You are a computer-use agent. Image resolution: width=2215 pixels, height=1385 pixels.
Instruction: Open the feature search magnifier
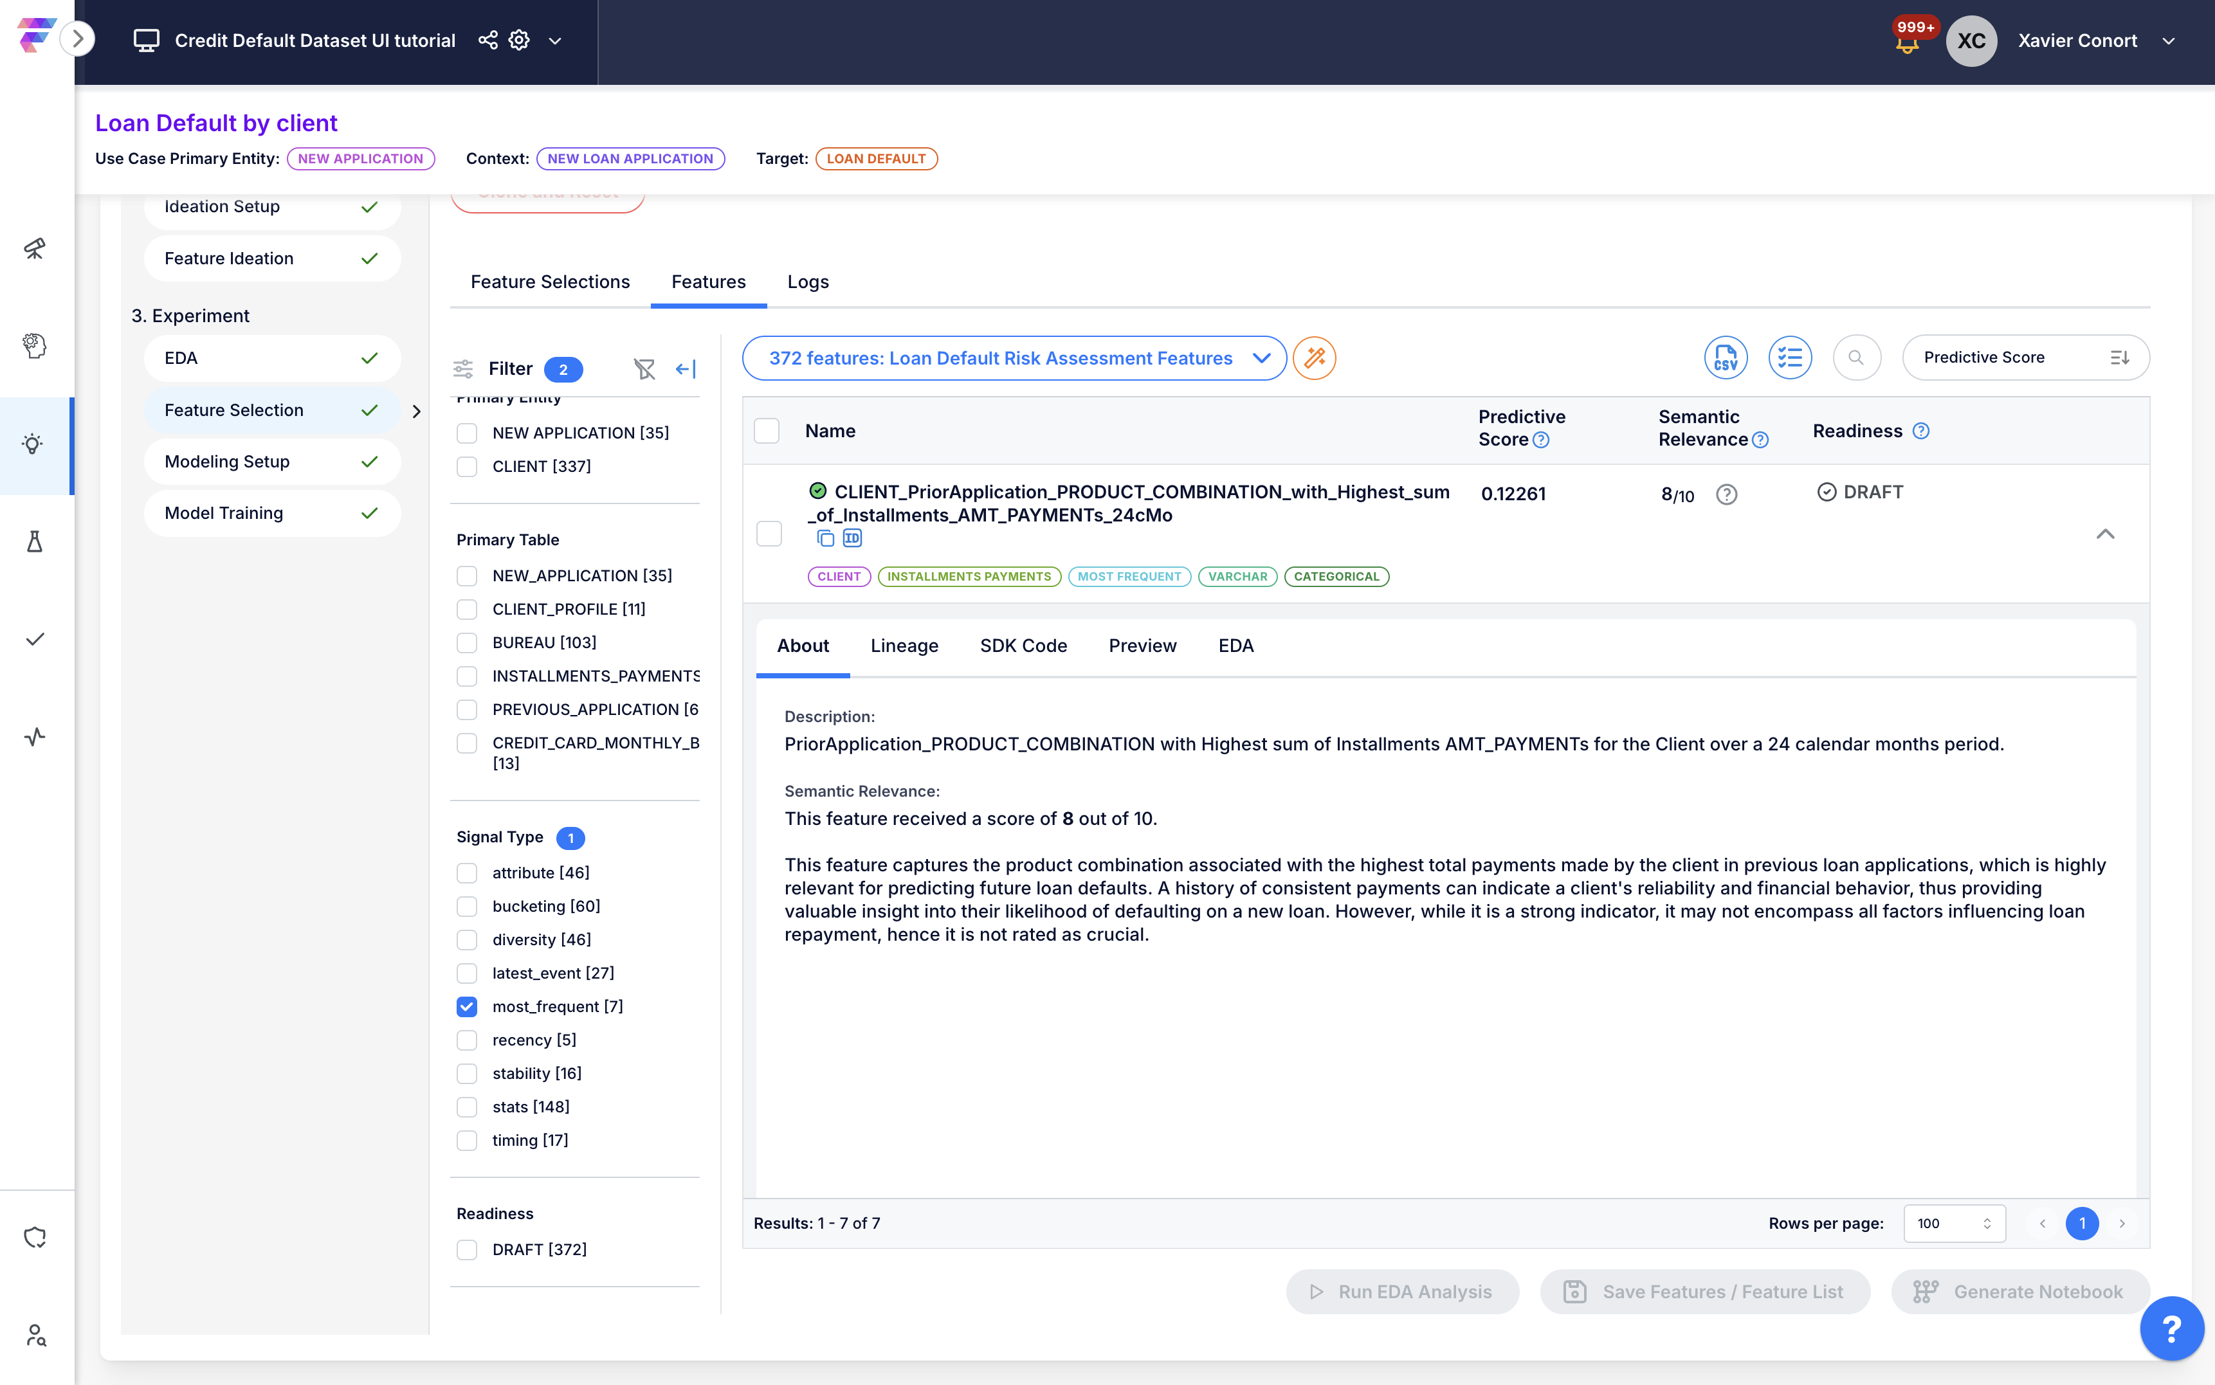coord(1856,358)
